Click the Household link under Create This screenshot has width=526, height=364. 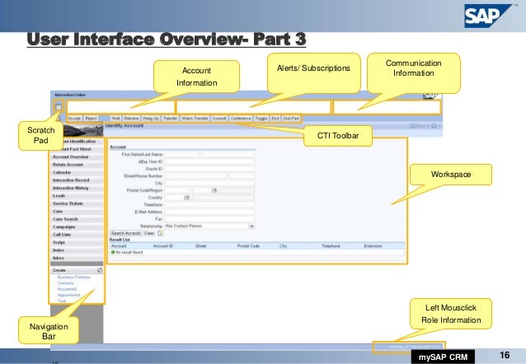pos(67,289)
